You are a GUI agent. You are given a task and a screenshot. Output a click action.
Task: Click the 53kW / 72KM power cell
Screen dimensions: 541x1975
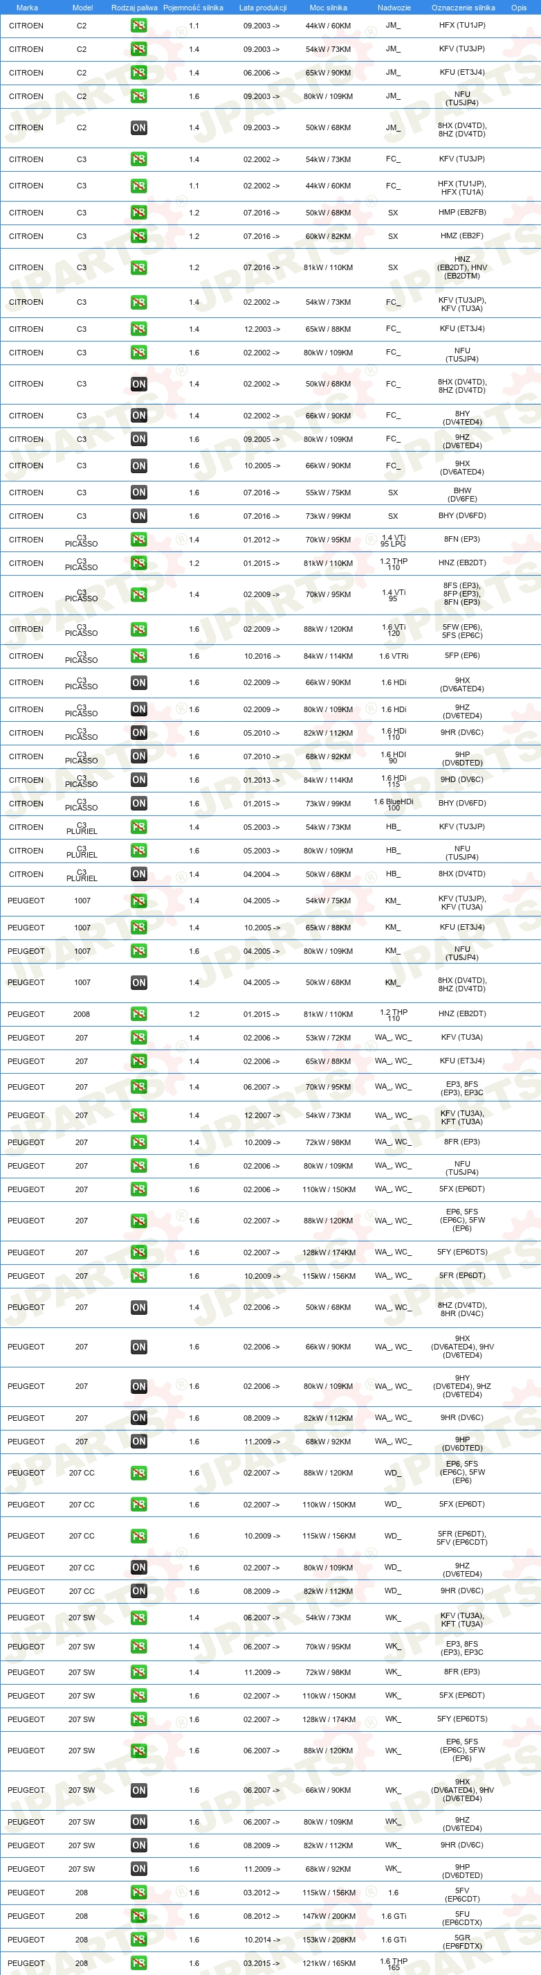pyautogui.click(x=329, y=1037)
